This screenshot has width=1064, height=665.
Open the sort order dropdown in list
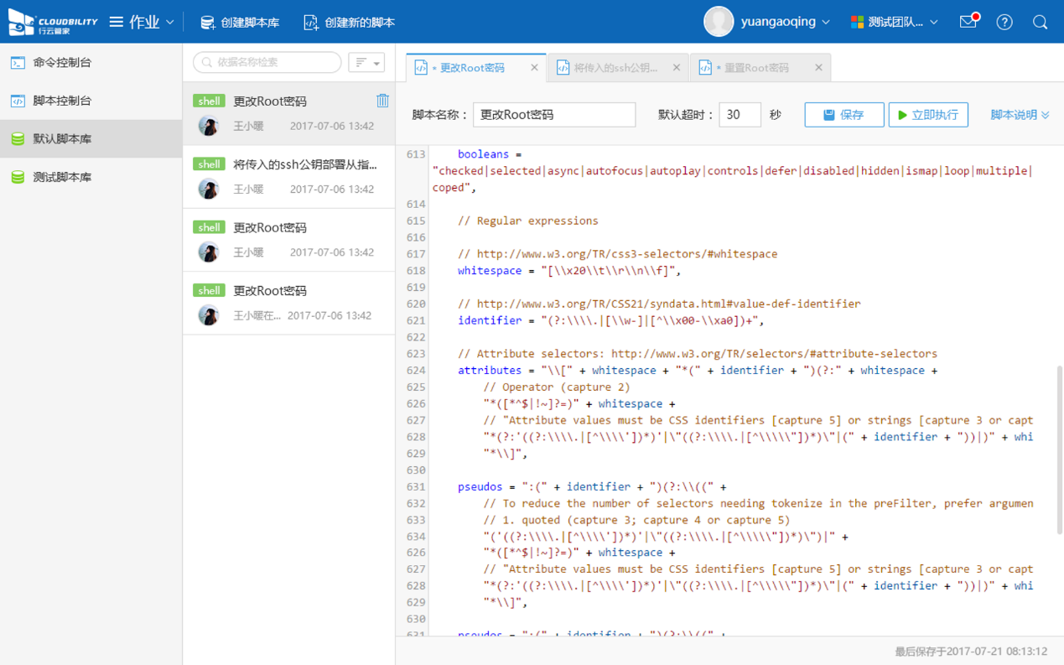point(366,63)
